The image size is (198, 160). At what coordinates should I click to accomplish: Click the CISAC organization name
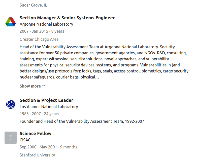tap(25, 140)
